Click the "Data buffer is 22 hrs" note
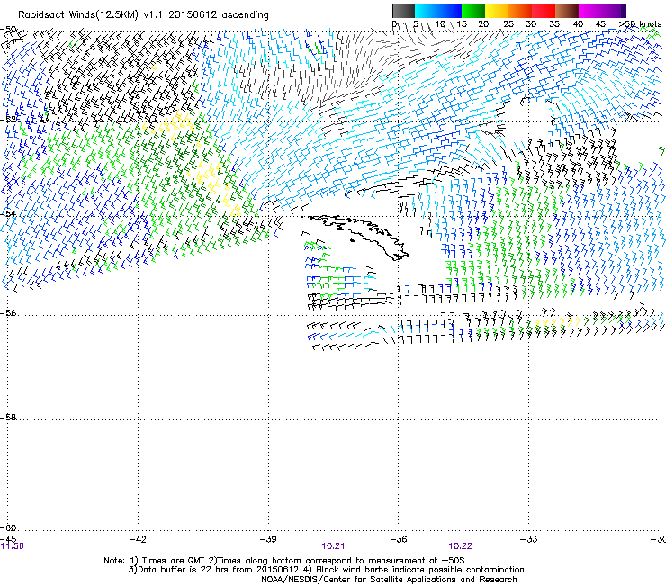Image resolution: width=666 pixels, height=585 pixels. click(326, 570)
